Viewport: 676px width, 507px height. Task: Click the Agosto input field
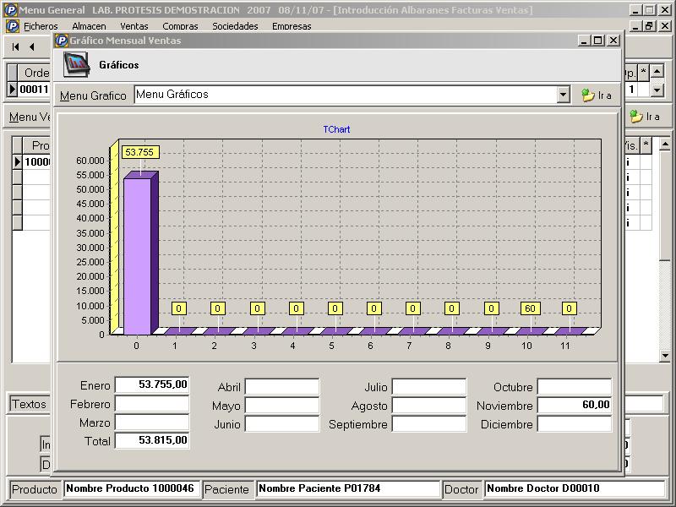tap(429, 406)
